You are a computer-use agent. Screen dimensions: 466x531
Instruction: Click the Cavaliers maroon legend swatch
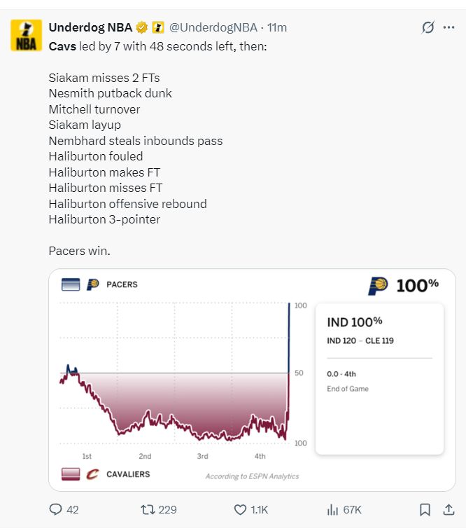[71, 474]
